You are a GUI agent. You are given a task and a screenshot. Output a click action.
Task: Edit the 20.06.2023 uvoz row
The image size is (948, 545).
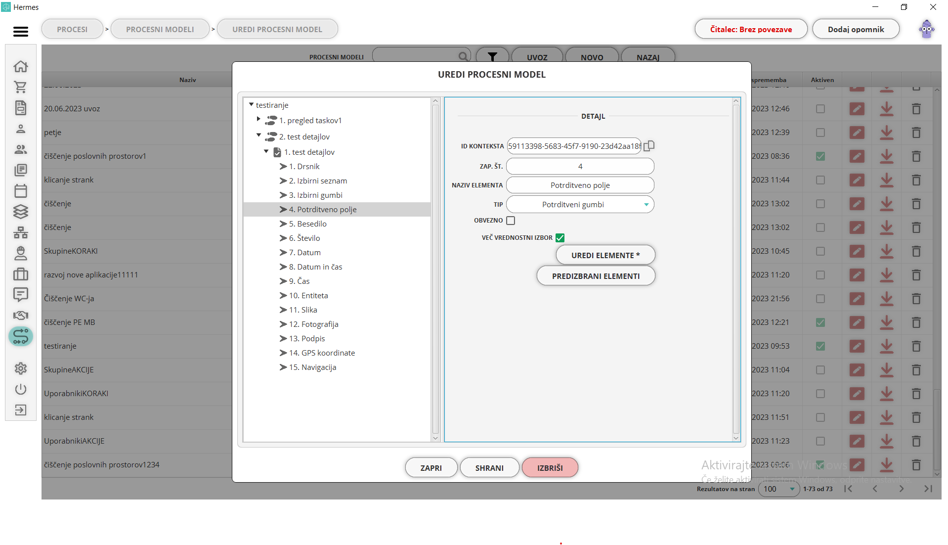point(857,109)
